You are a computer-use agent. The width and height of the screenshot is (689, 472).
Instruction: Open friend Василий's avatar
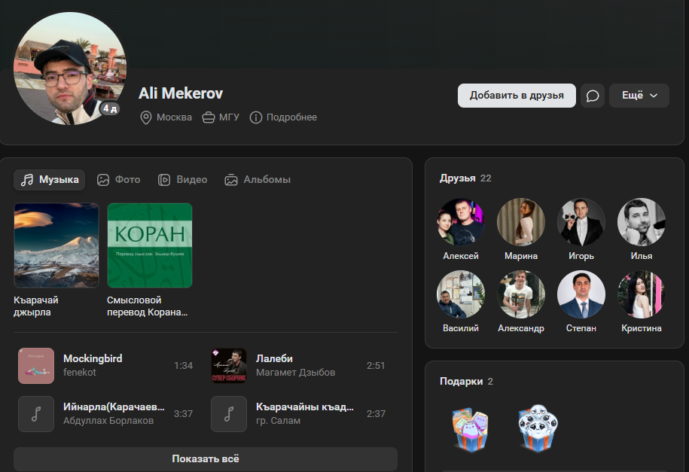click(461, 294)
